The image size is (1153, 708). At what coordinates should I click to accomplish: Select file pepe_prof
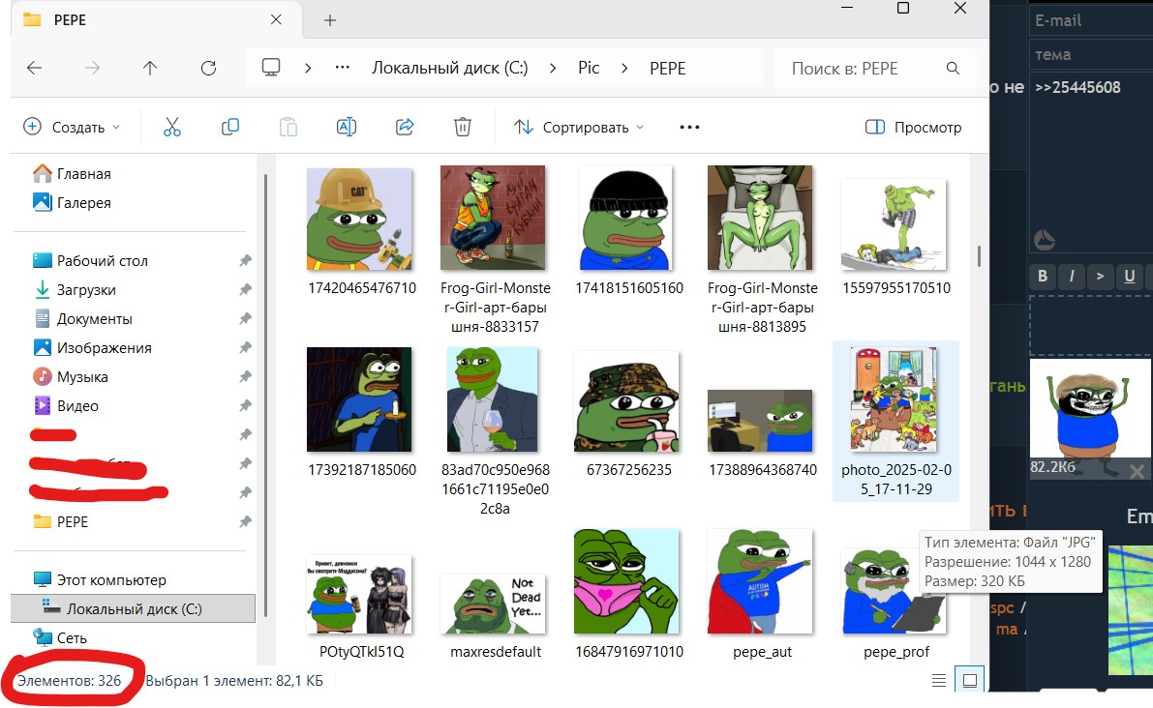click(x=895, y=603)
